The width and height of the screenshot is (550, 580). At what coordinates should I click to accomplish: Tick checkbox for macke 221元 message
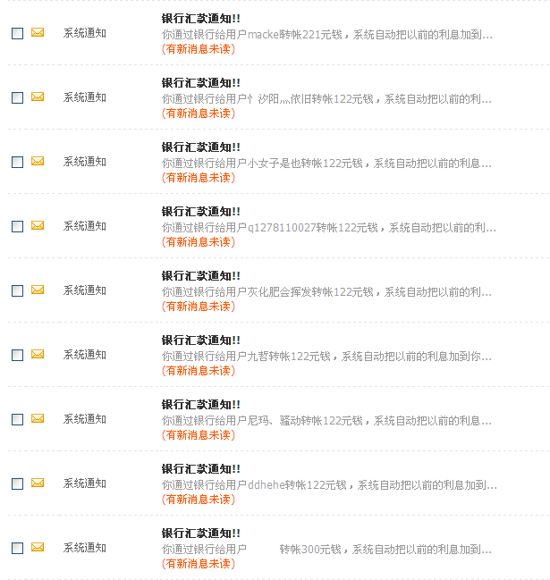tap(17, 33)
